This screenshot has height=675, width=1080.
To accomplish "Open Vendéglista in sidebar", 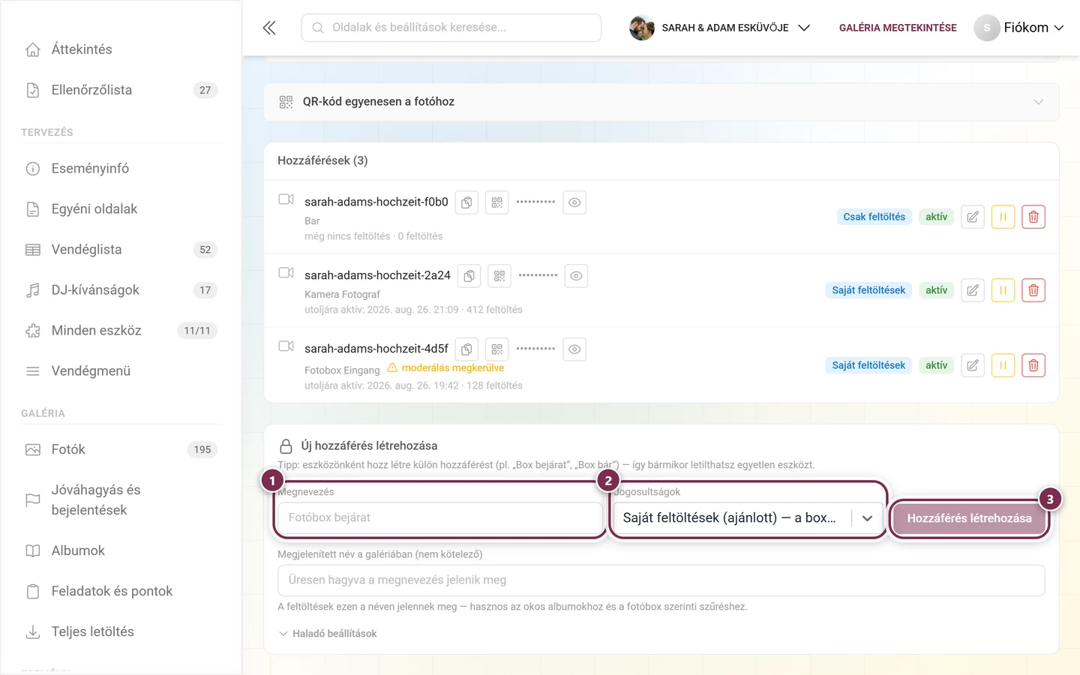I will tap(121, 250).
